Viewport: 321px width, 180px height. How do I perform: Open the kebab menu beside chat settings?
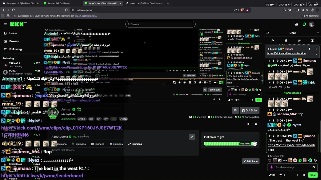click(x=297, y=175)
